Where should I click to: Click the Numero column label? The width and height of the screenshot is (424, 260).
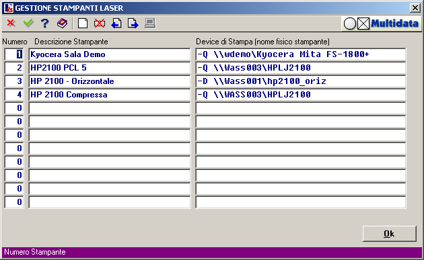pyautogui.click(x=15, y=42)
